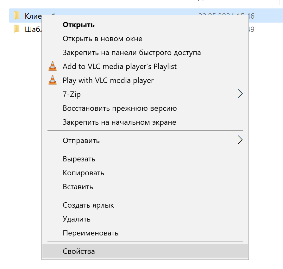Click the VLC cone icon beside Play with VLC

click(53, 80)
